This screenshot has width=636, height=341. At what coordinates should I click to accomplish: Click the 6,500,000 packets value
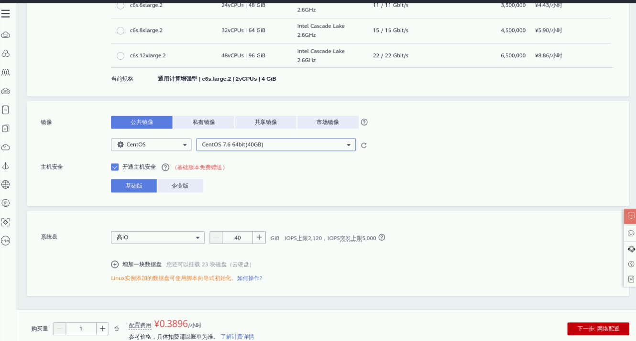click(x=513, y=56)
